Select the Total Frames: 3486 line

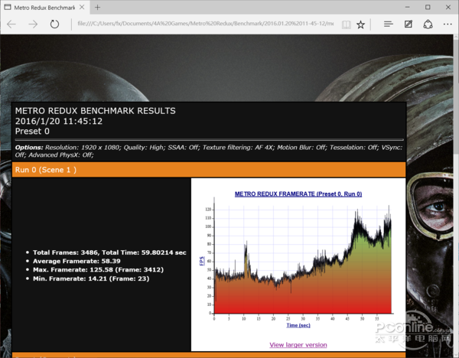(109, 252)
